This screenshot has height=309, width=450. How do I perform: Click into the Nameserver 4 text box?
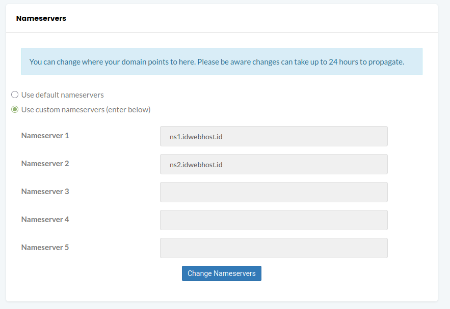274,220
